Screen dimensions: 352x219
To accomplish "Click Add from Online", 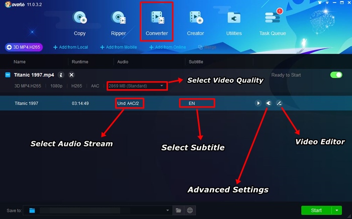I will click(167, 47).
